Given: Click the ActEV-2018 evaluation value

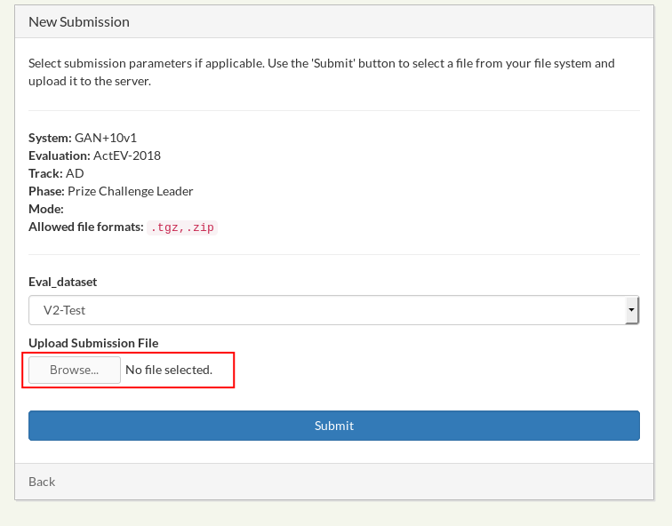Looking at the screenshot, I should click(x=127, y=155).
